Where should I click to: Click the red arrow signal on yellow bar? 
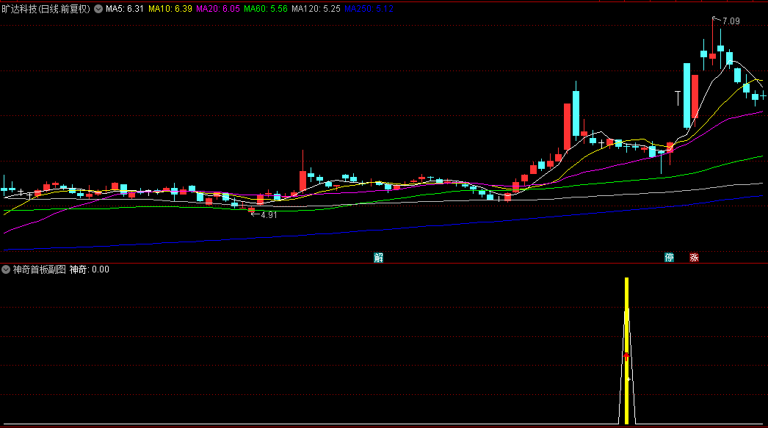click(x=626, y=357)
